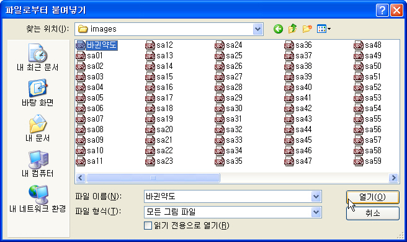
Task: Select file name sa40
Action: (x=303, y=87)
